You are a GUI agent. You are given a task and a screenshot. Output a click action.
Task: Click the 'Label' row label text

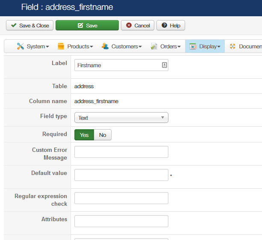coord(59,63)
